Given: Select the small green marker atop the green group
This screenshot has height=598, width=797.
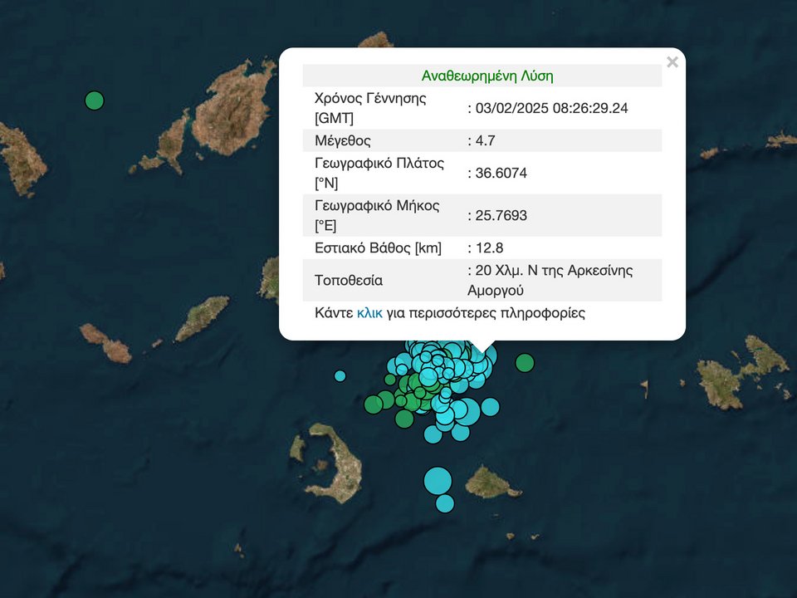Looking at the screenshot, I should pyautogui.click(x=390, y=380).
